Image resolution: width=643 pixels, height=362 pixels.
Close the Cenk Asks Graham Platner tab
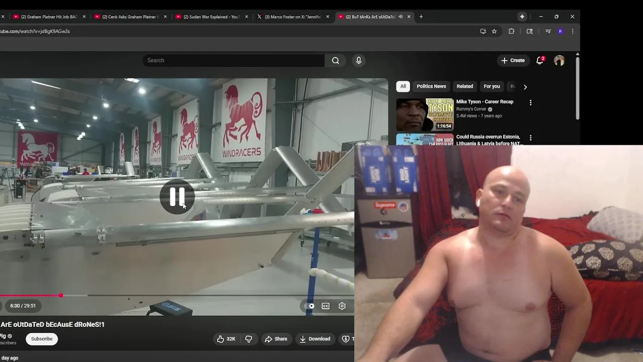[165, 17]
